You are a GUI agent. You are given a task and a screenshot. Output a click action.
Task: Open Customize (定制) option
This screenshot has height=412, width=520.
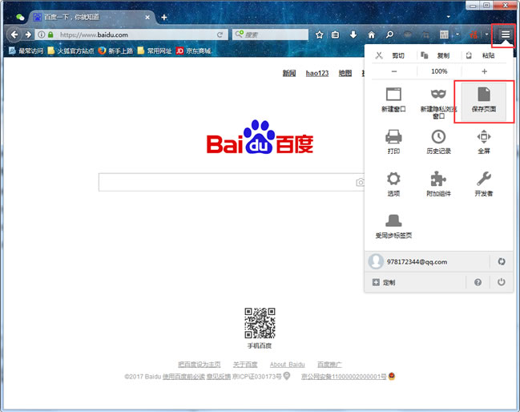(384, 282)
